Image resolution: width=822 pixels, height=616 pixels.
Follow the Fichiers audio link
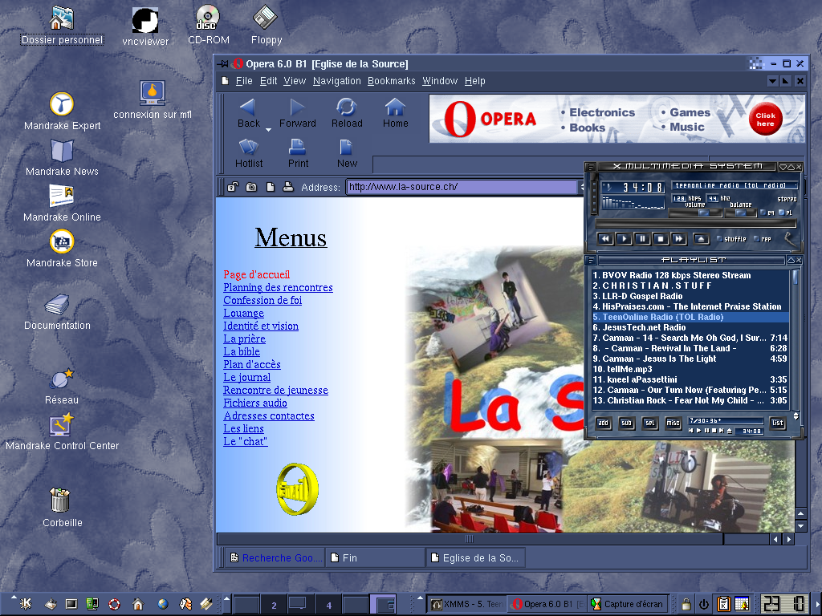(x=254, y=403)
